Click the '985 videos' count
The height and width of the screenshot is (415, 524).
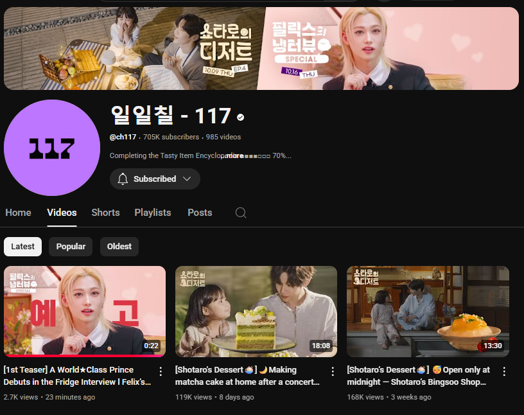pyautogui.click(x=223, y=137)
